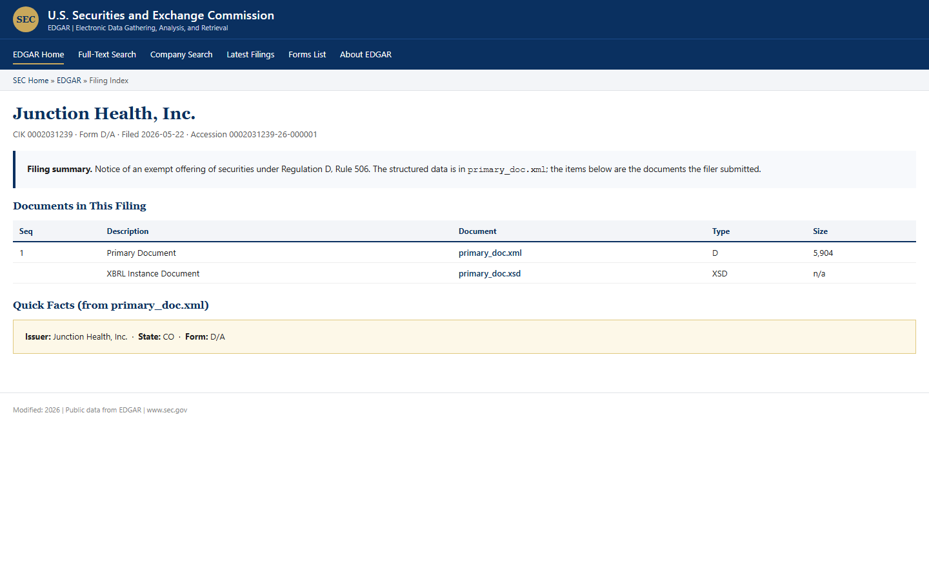The height and width of the screenshot is (580, 929).
Task: Click the Issuer quick facts line
Action: pyautogui.click(x=125, y=337)
